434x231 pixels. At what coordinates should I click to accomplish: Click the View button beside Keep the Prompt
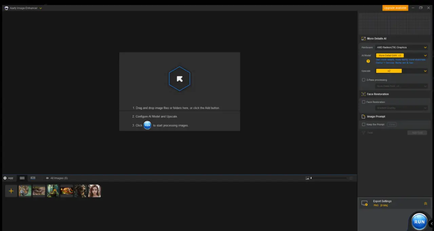pyautogui.click(x=392, y=124)
